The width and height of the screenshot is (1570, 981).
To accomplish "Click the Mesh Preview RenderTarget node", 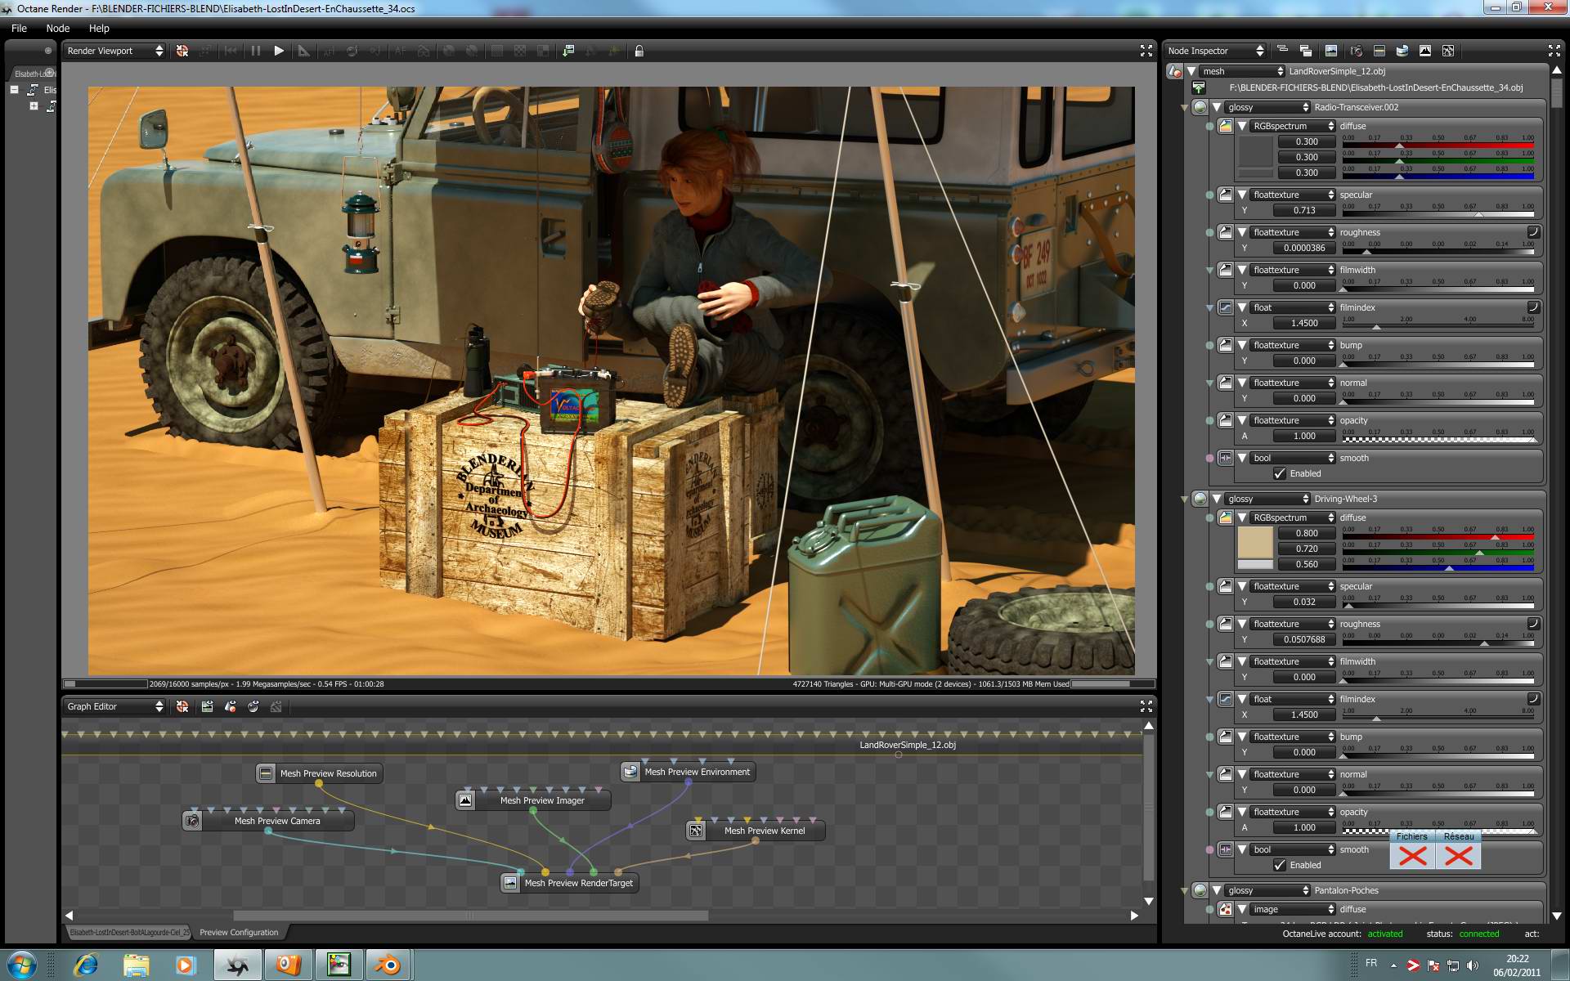I will coord(578,883).
